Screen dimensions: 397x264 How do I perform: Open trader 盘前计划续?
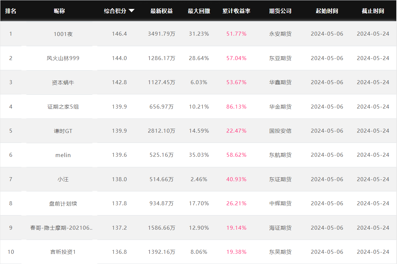[x=63, y=204]
